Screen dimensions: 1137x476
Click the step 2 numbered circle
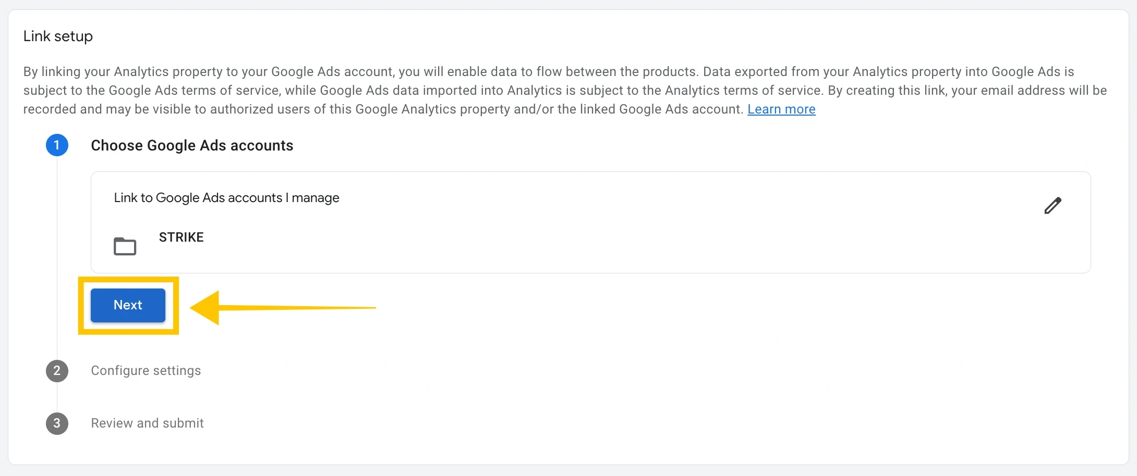click(57, 371)
